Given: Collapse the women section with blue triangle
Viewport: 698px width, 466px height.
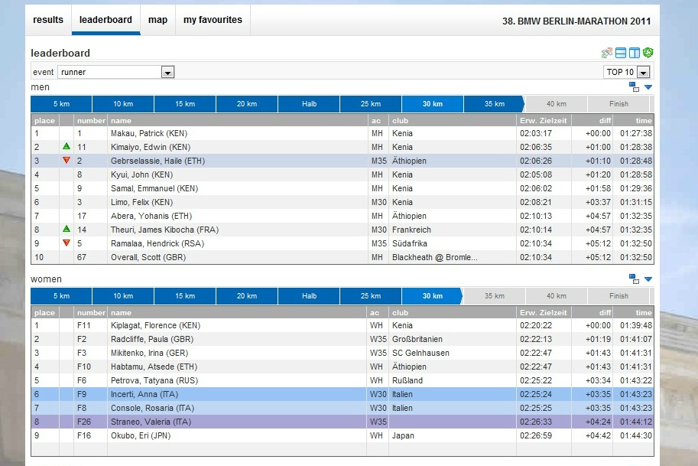Looking at the screenshot, I should pos(648,279).
